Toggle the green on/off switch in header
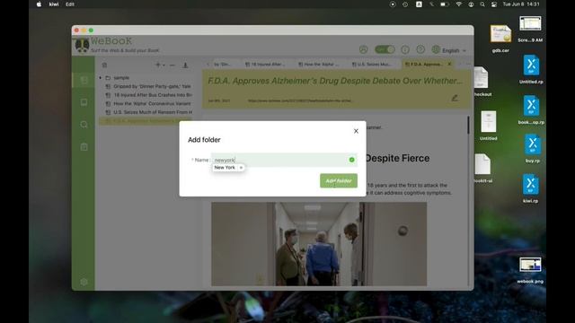Image resolution: width=575 pixels, height=323 pixels. (385, 49)
